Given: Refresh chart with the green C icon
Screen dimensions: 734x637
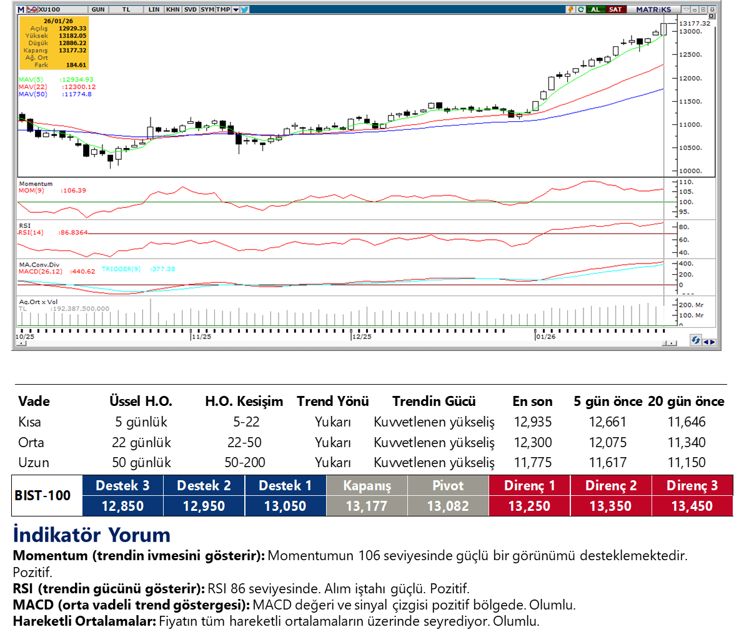Looking at the screenshot, I should click(x=581, y=9).
